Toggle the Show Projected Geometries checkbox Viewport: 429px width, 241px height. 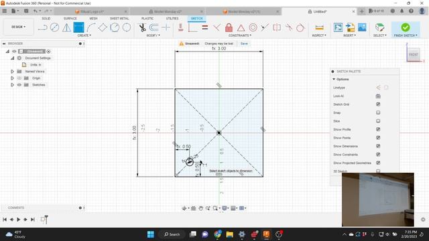(x=378, y=163)
